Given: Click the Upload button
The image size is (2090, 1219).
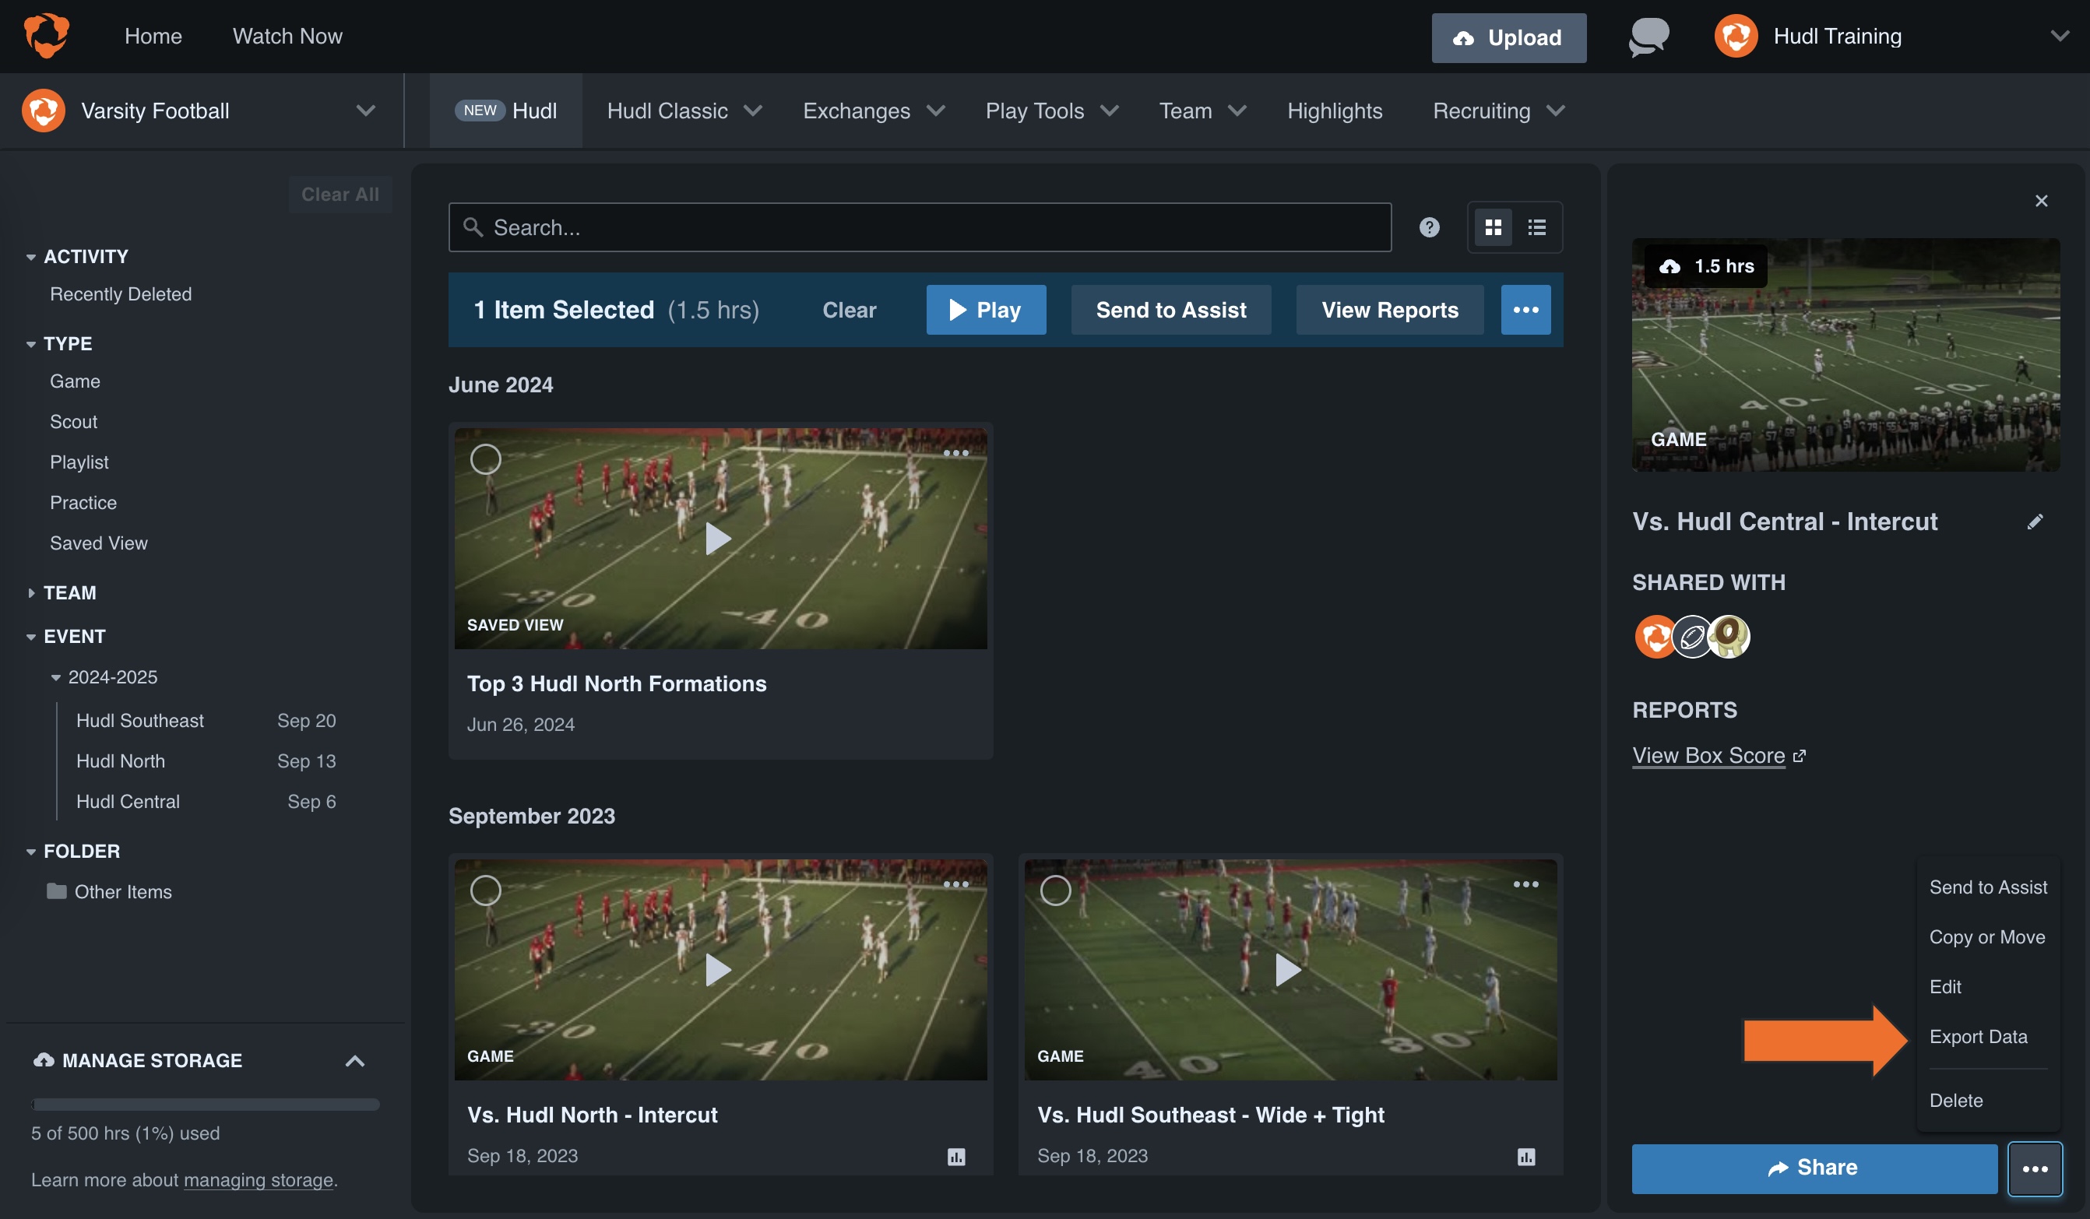Looking at the screenshot, I should click(1508, 37).
